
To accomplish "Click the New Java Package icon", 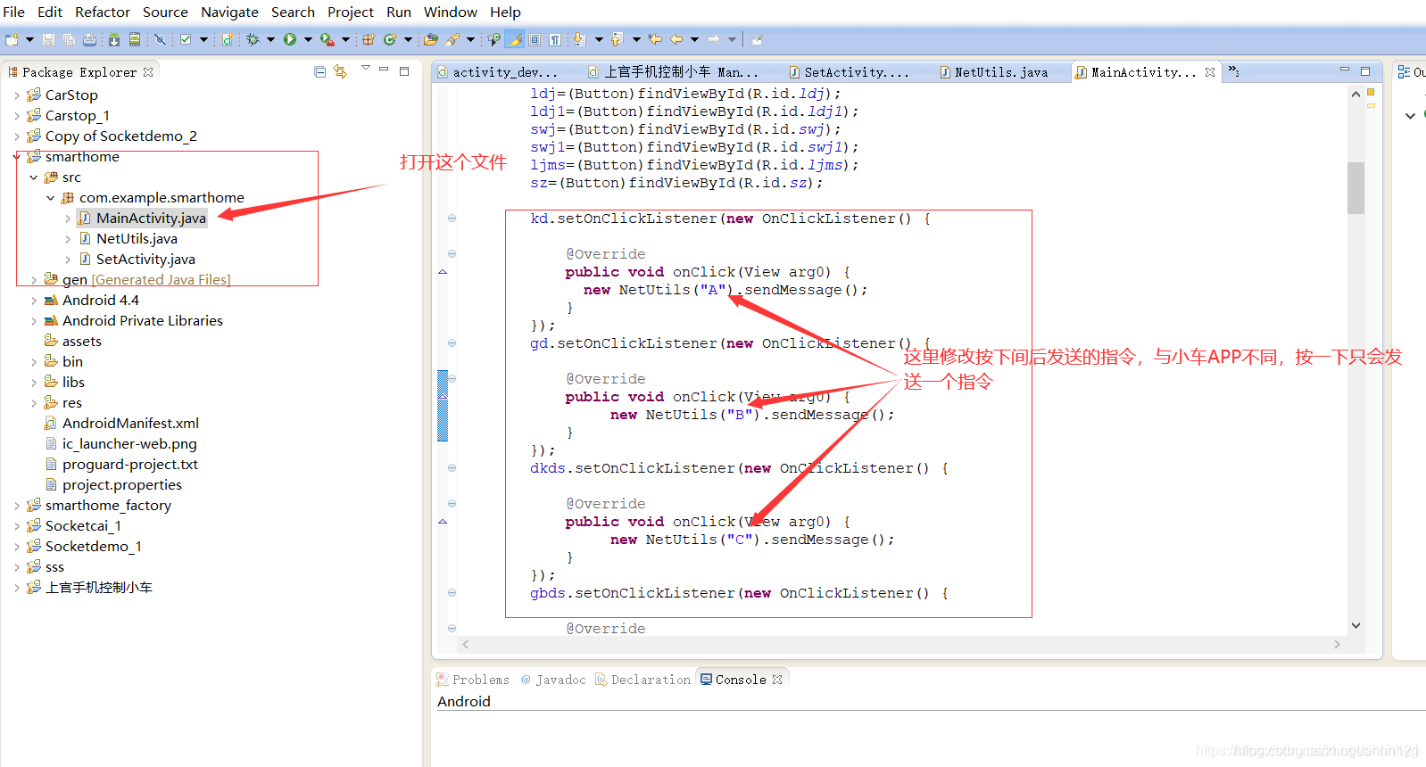I will coord(368,39).
